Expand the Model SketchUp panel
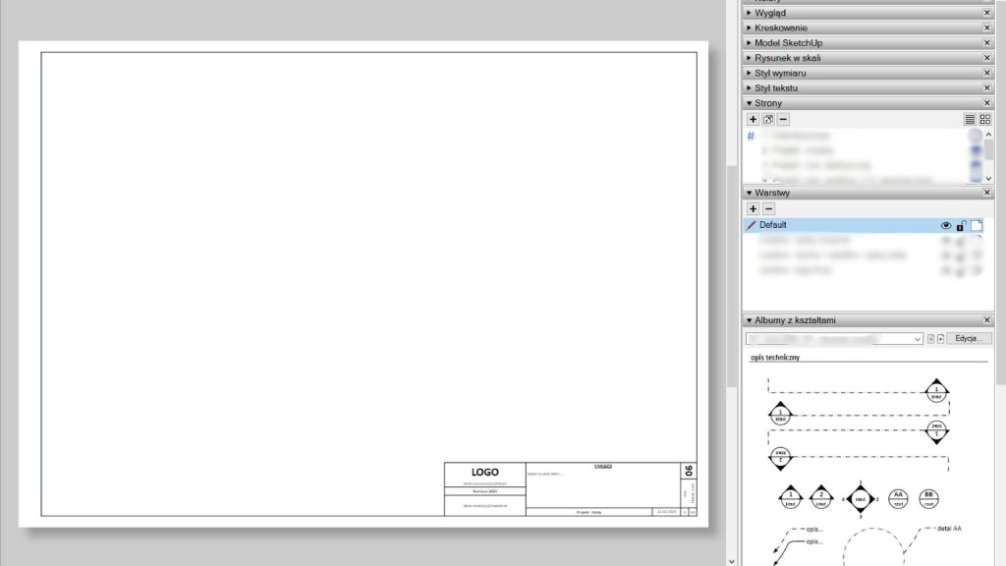1006x566 pixels. tap(751, 42)
